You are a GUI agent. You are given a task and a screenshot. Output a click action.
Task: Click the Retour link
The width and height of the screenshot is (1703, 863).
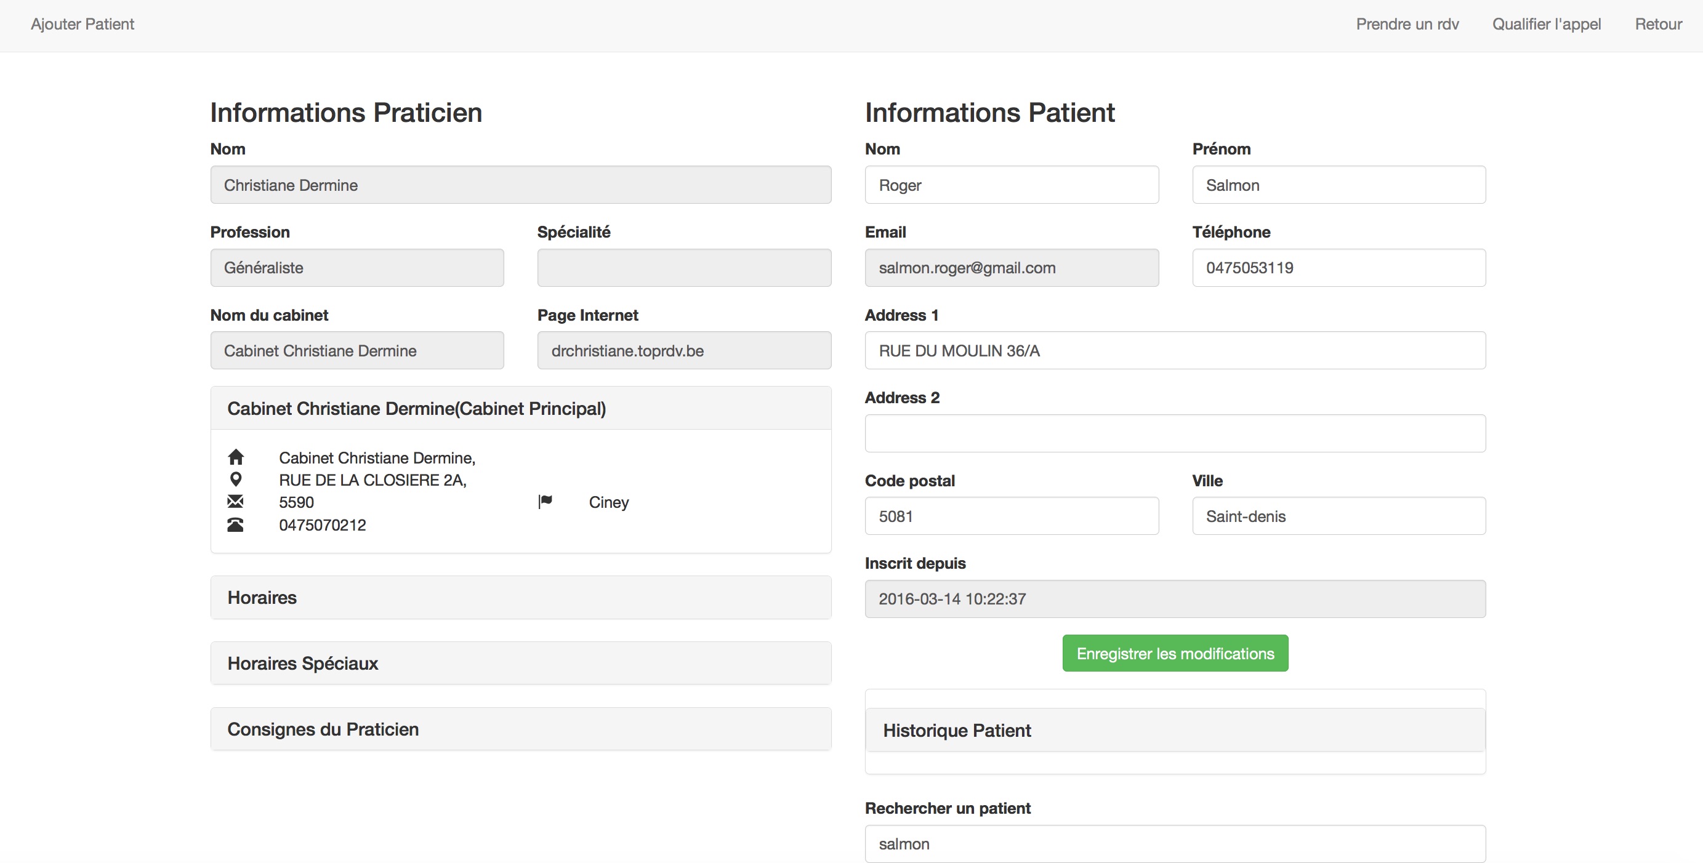click(x=1658, y=25)
